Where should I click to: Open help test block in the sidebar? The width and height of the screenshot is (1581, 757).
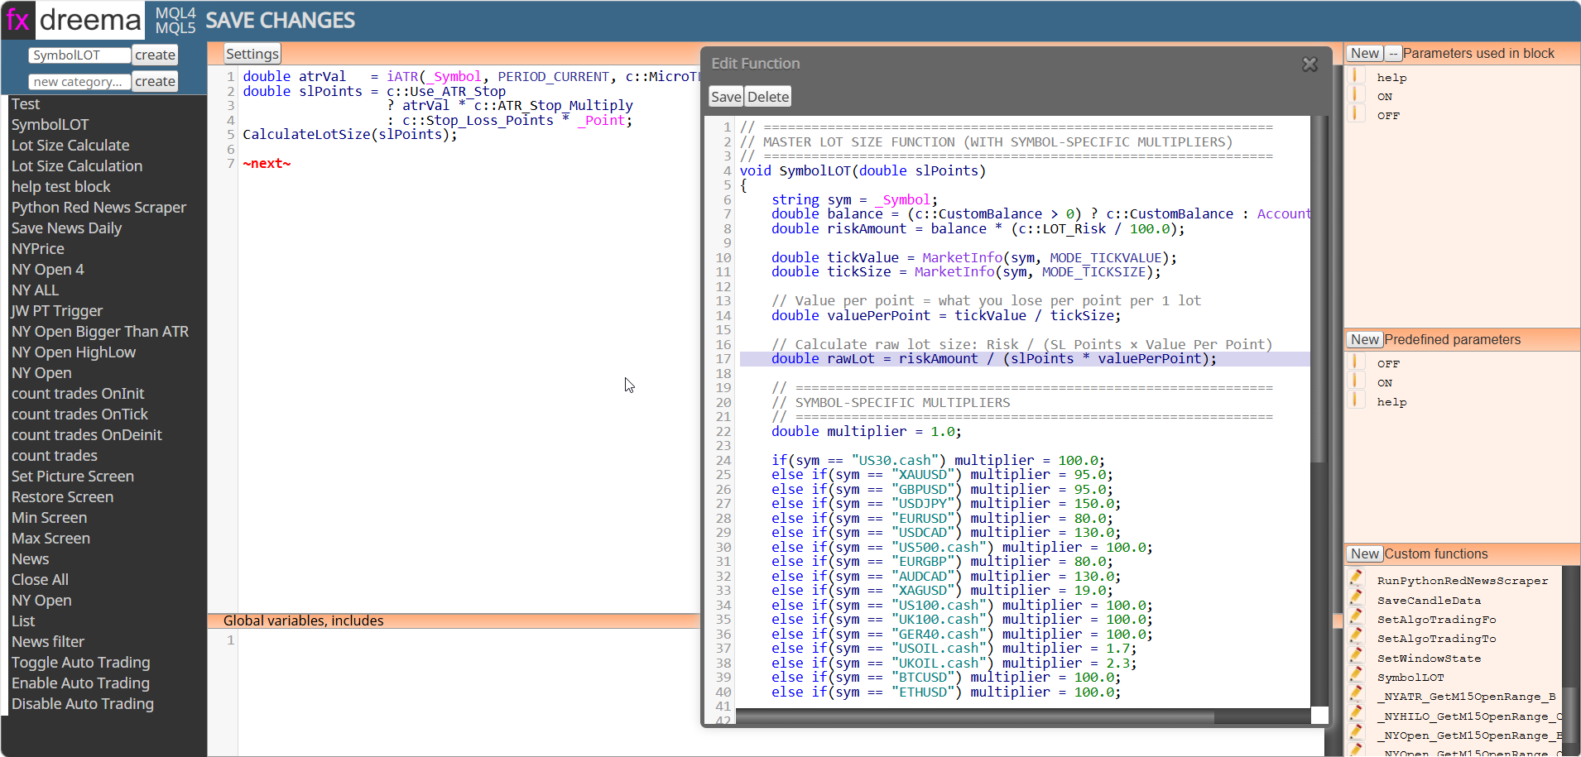tap(61, 187)
